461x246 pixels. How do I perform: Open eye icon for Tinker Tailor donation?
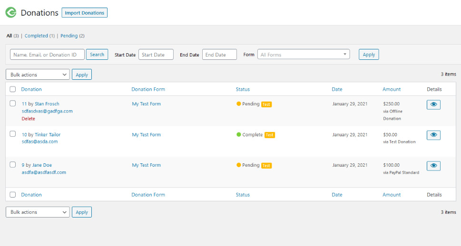pyautogui.click(x=433, y=135)
